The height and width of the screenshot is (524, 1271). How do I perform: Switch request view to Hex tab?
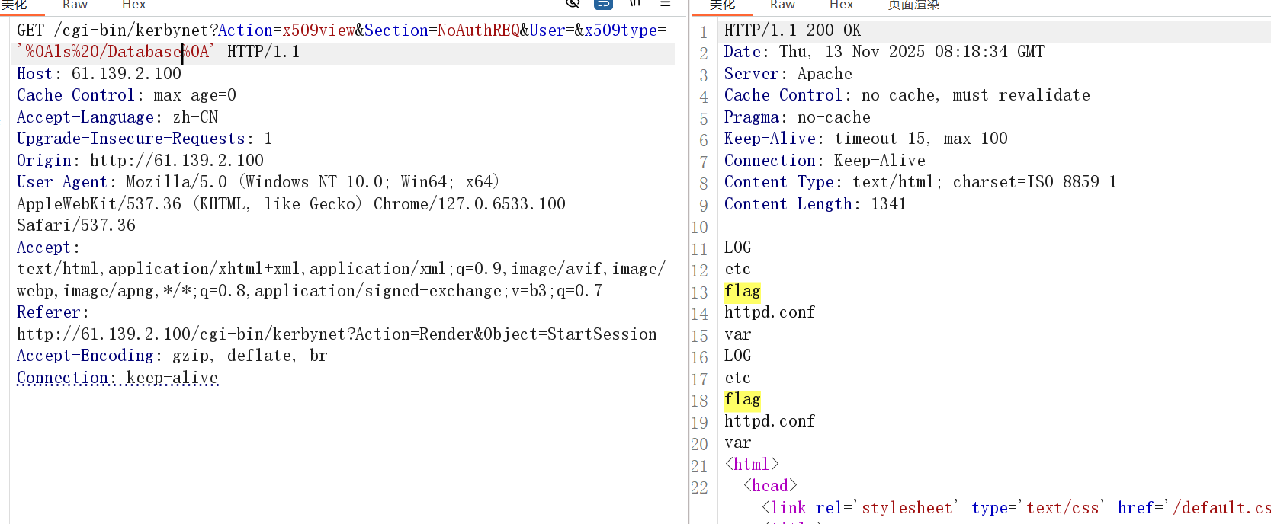pos(133,5)
